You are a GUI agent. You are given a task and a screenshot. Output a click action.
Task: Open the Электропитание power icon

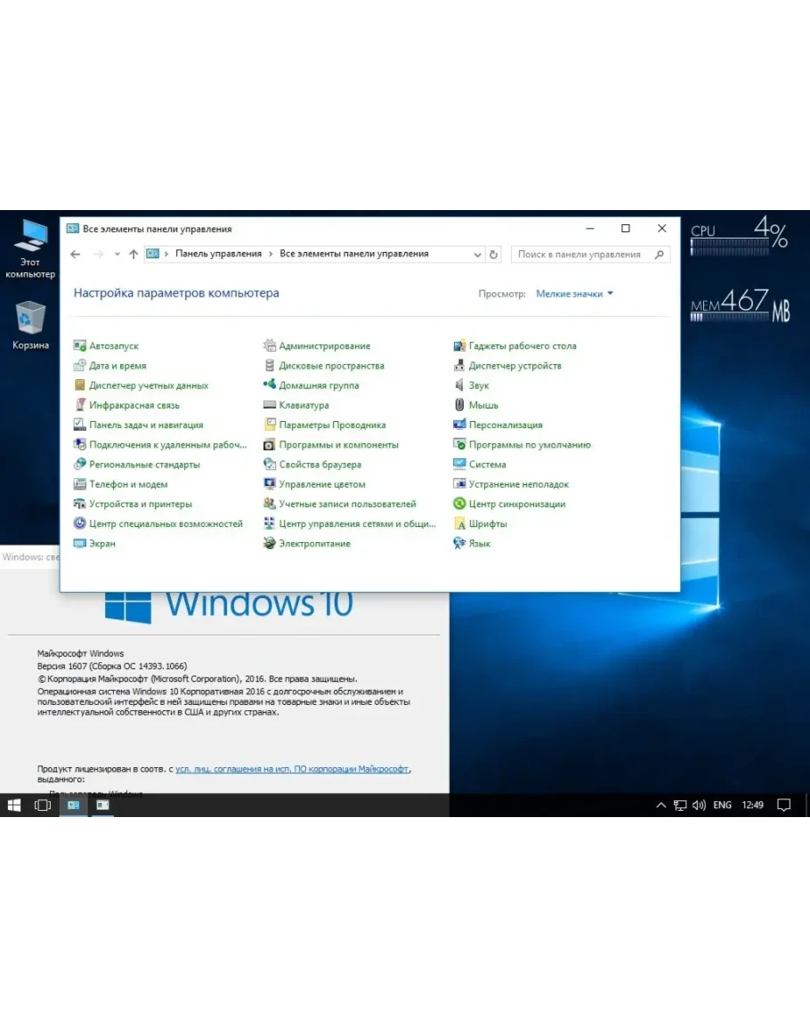[x=270, y=544]
